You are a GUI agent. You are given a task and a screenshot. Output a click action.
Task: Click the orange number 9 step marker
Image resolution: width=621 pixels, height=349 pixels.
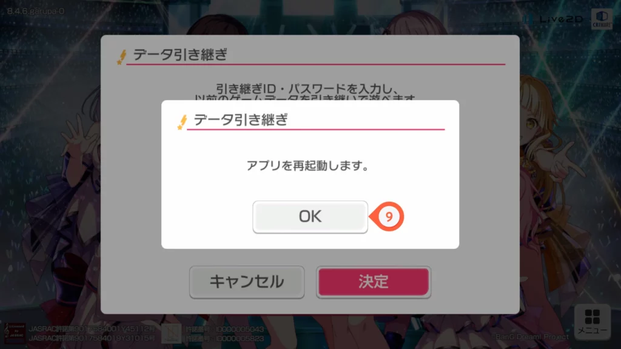click(388, 216)
